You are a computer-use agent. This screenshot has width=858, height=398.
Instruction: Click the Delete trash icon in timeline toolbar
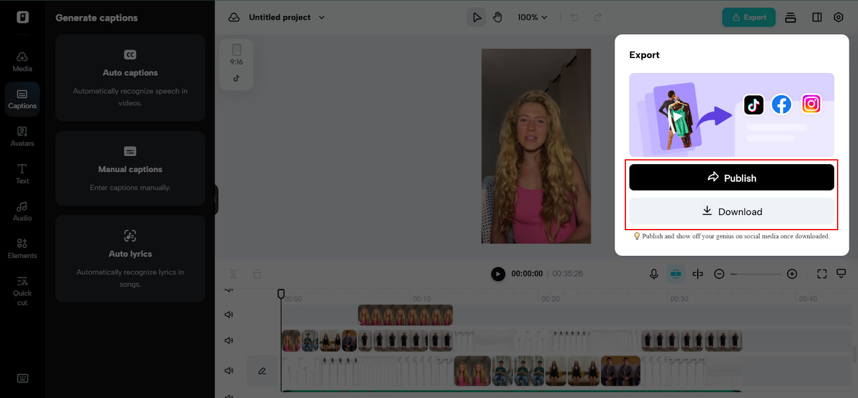[257, 274]
